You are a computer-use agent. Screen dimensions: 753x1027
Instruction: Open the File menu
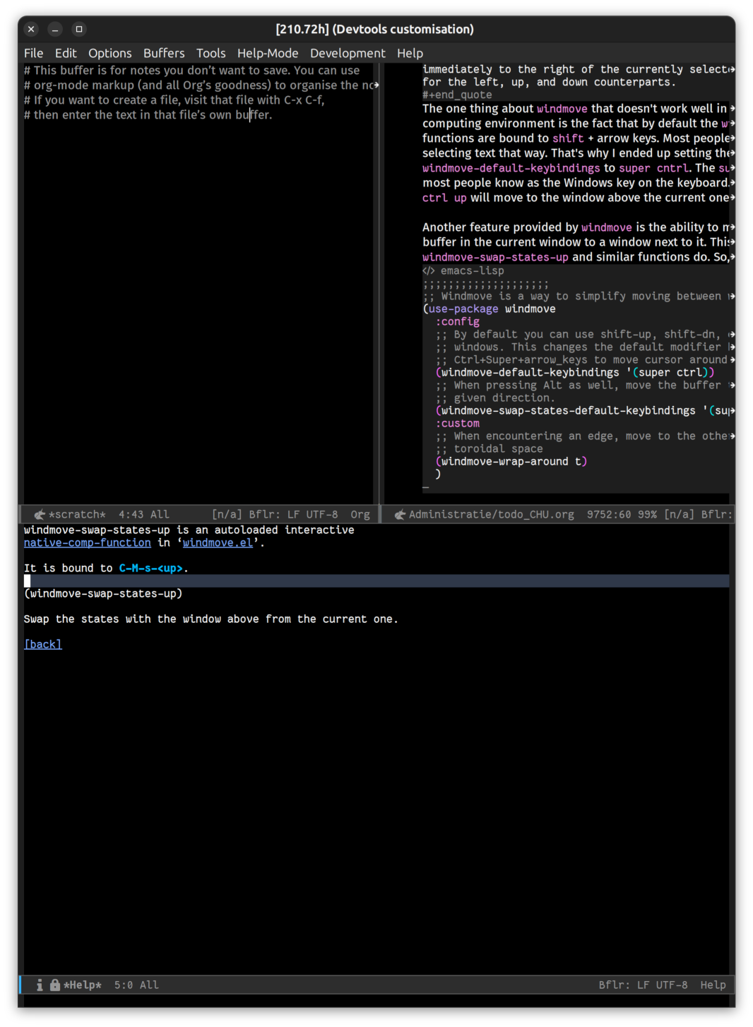pyautogui.click(x=33, y=53)
